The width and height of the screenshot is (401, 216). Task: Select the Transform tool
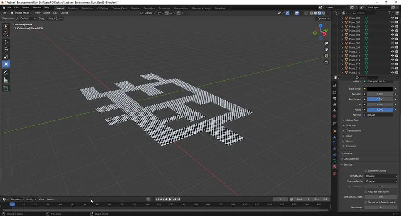tap(6, 64)
